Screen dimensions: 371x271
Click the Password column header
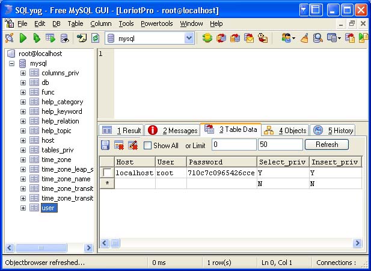point(221,162)
